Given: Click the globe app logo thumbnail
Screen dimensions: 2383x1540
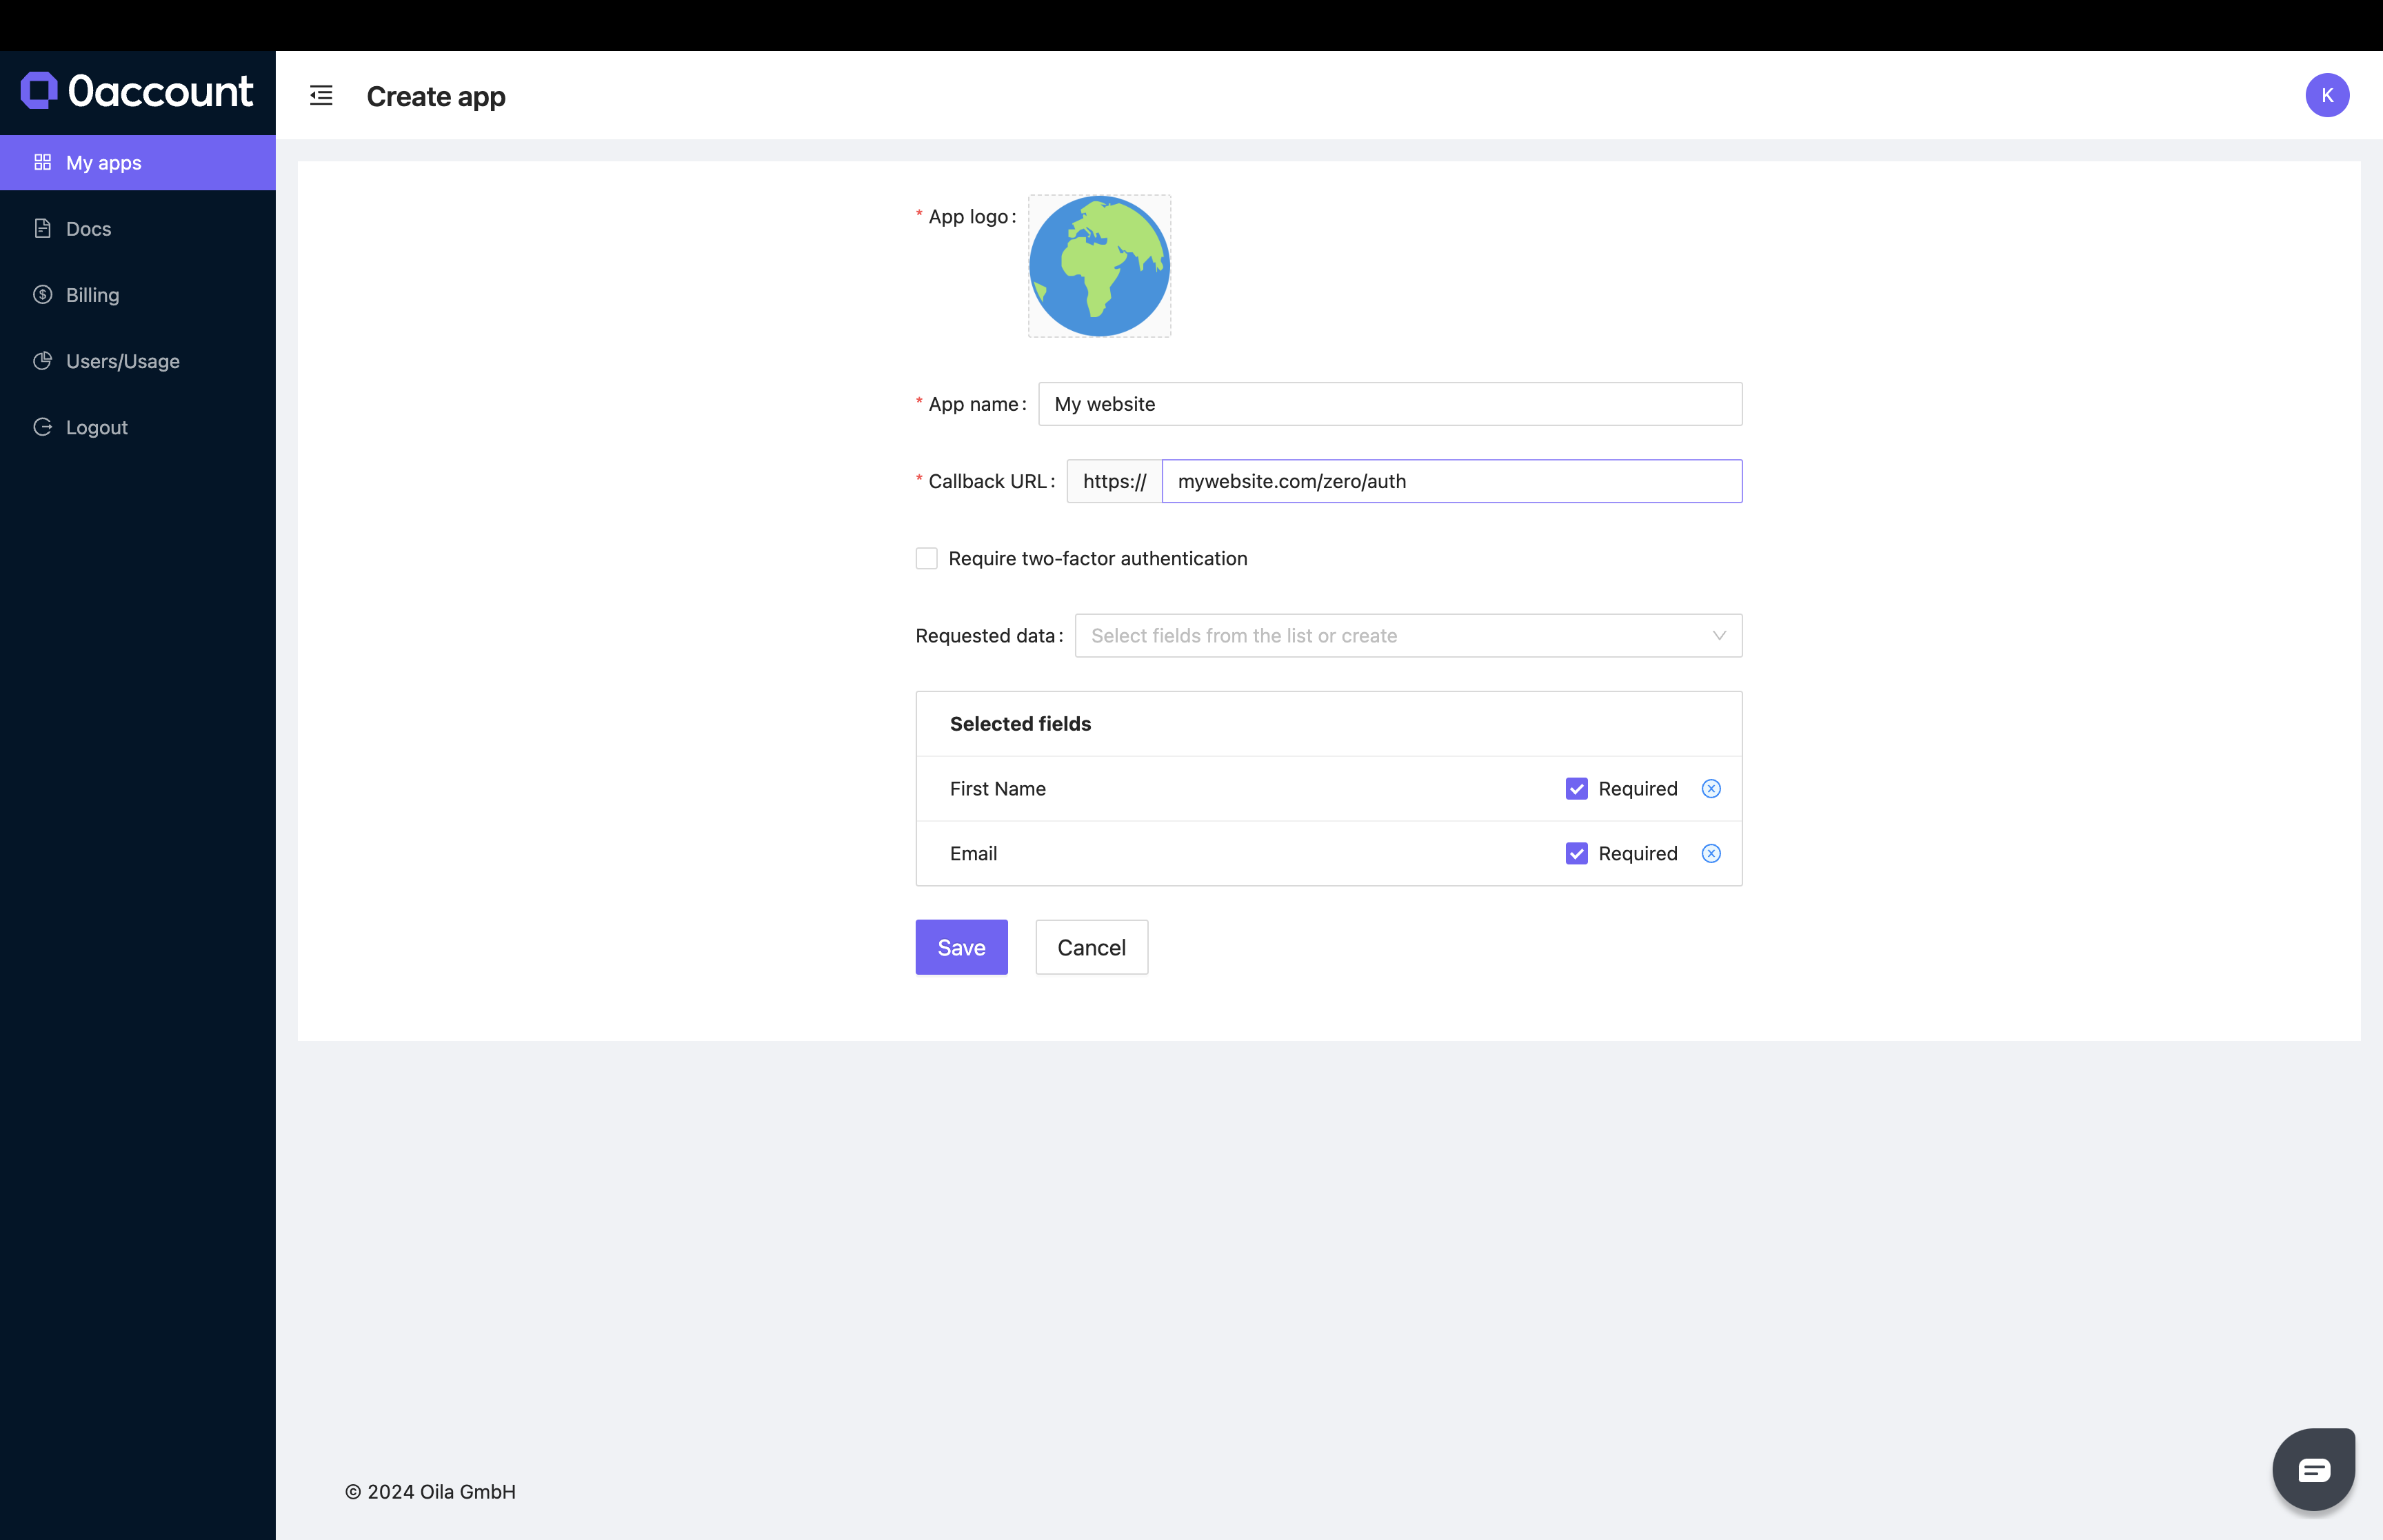Looking at the screenshot, I should [1098, 266].
